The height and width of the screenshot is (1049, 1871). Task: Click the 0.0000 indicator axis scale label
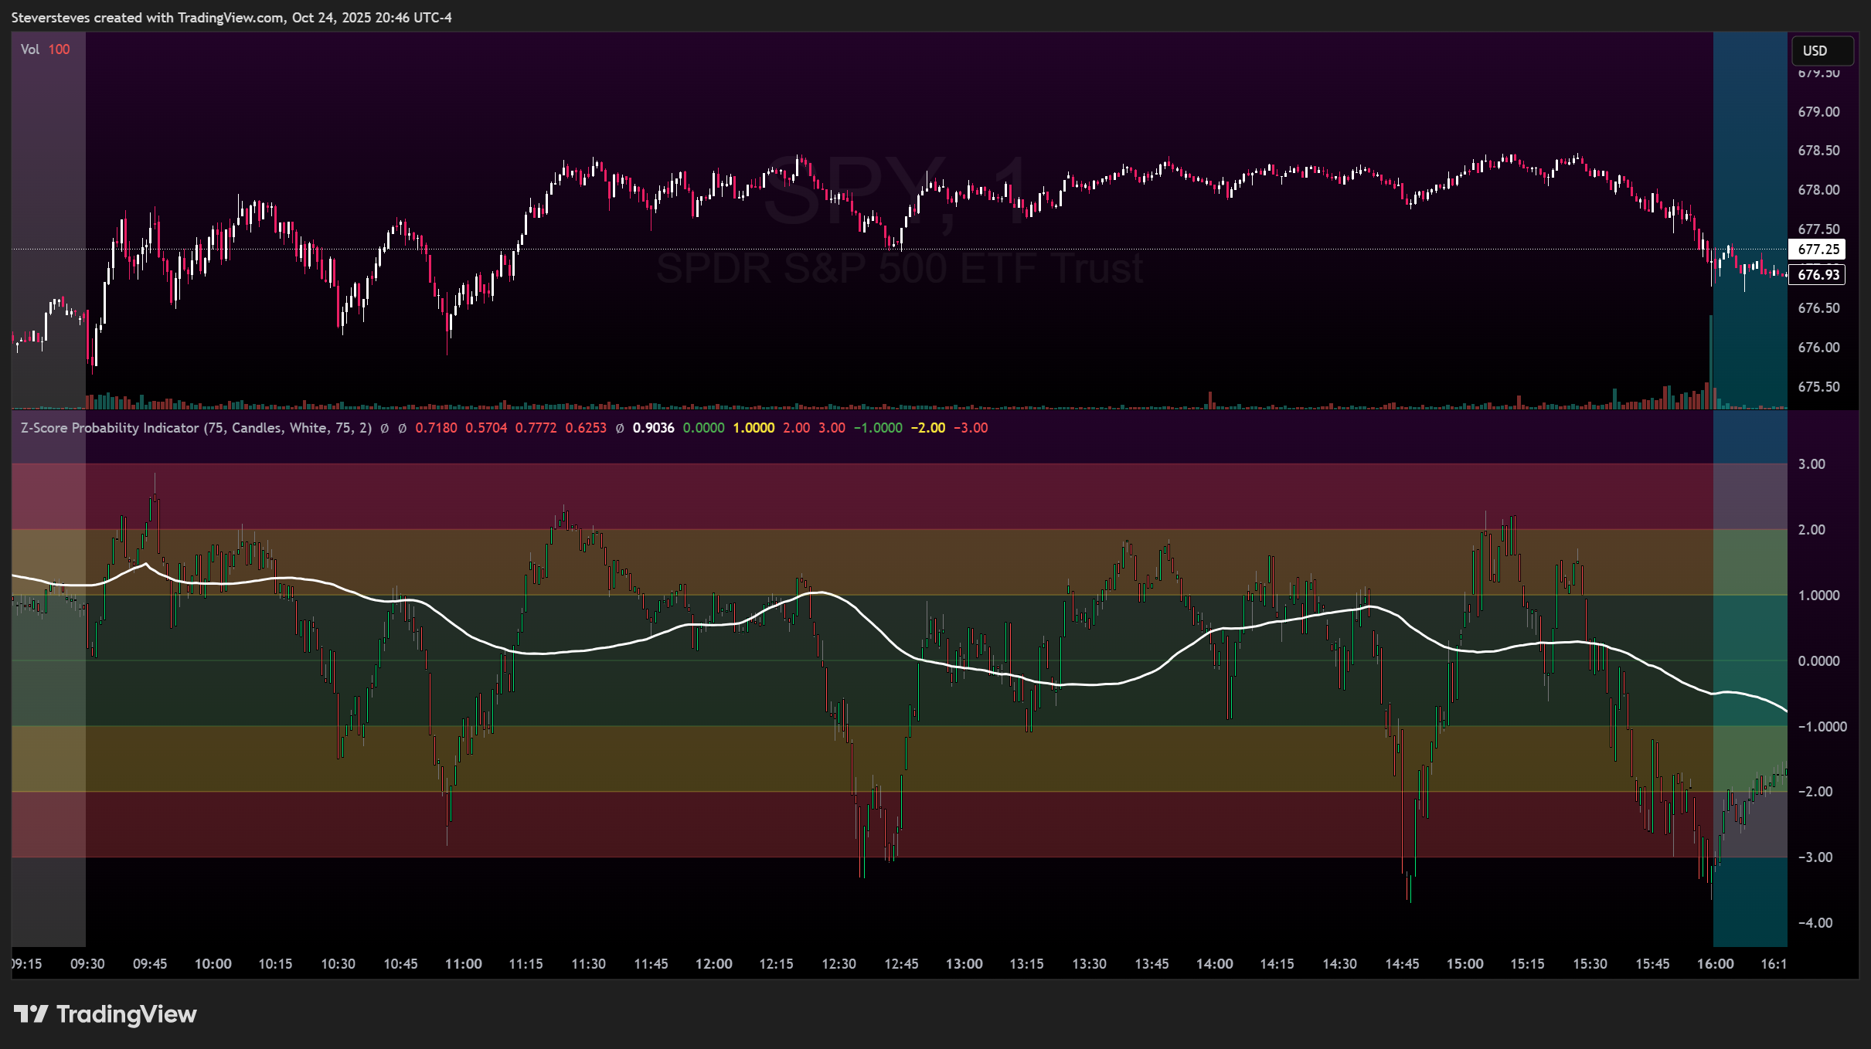click(1818, 661)
